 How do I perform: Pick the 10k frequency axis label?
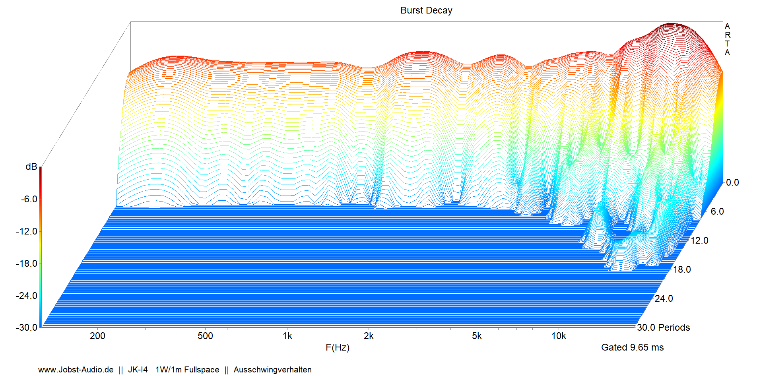[558, 336]
